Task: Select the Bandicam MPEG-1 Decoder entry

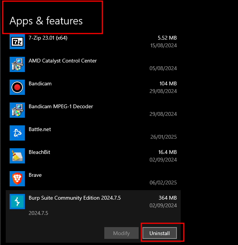Action: pyautogui.click(x=61, y=106)
